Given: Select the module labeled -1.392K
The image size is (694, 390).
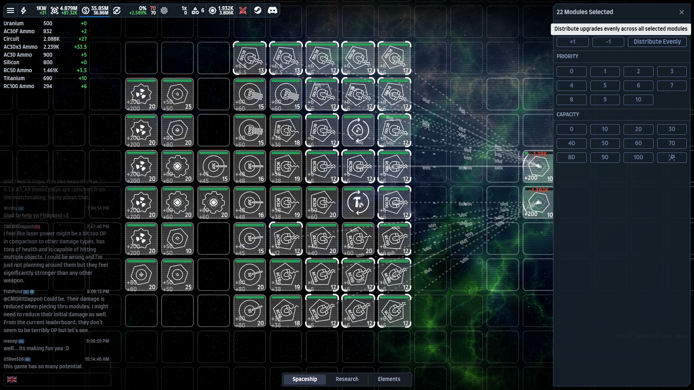Looking at the screenshot, I should click(x=538, y=203).
